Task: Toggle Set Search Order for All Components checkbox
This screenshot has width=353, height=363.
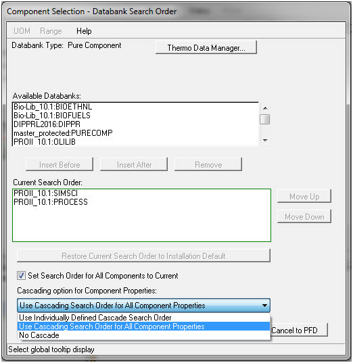Action: click(x=21, y=276)
